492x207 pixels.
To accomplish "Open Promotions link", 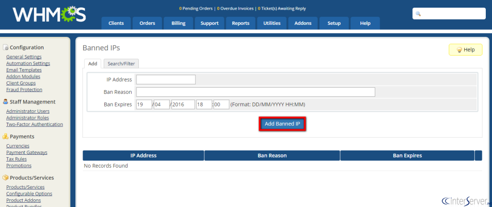I will (x=19, y=165).
